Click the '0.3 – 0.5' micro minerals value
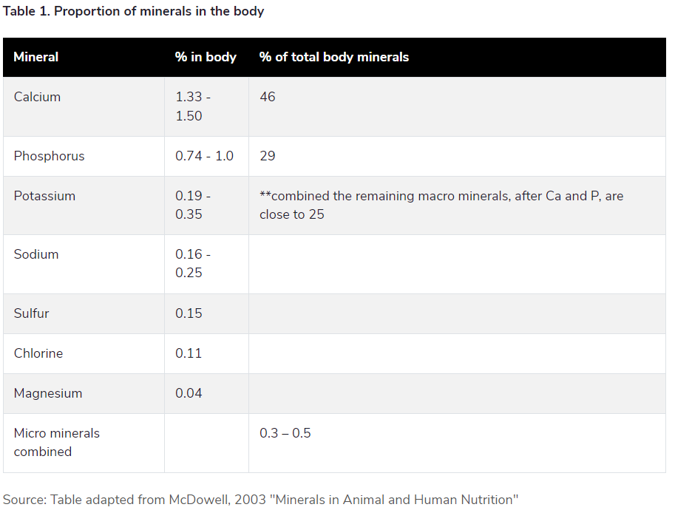The width and height of the screenshot is (675, 510). (x=285, y=433)
